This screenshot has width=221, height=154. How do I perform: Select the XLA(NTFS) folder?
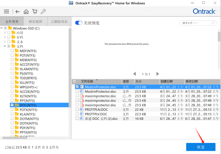(28, 114)
